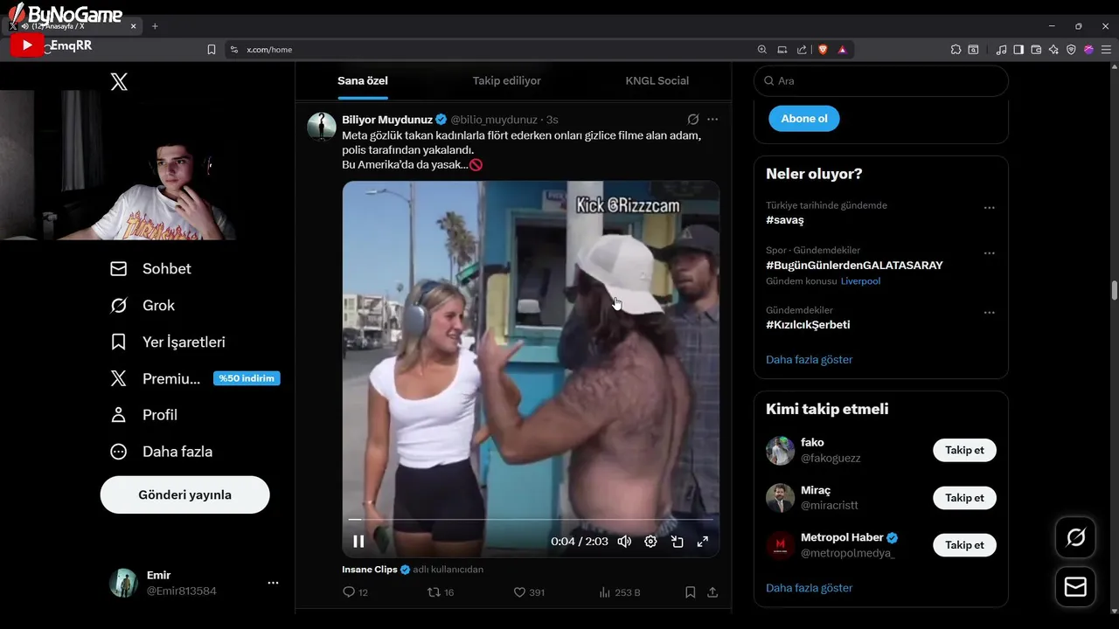The image size is (1119, 629).
Task: Open post options for Biliyor Muydunuz
Action: click(x=712, y=120)
